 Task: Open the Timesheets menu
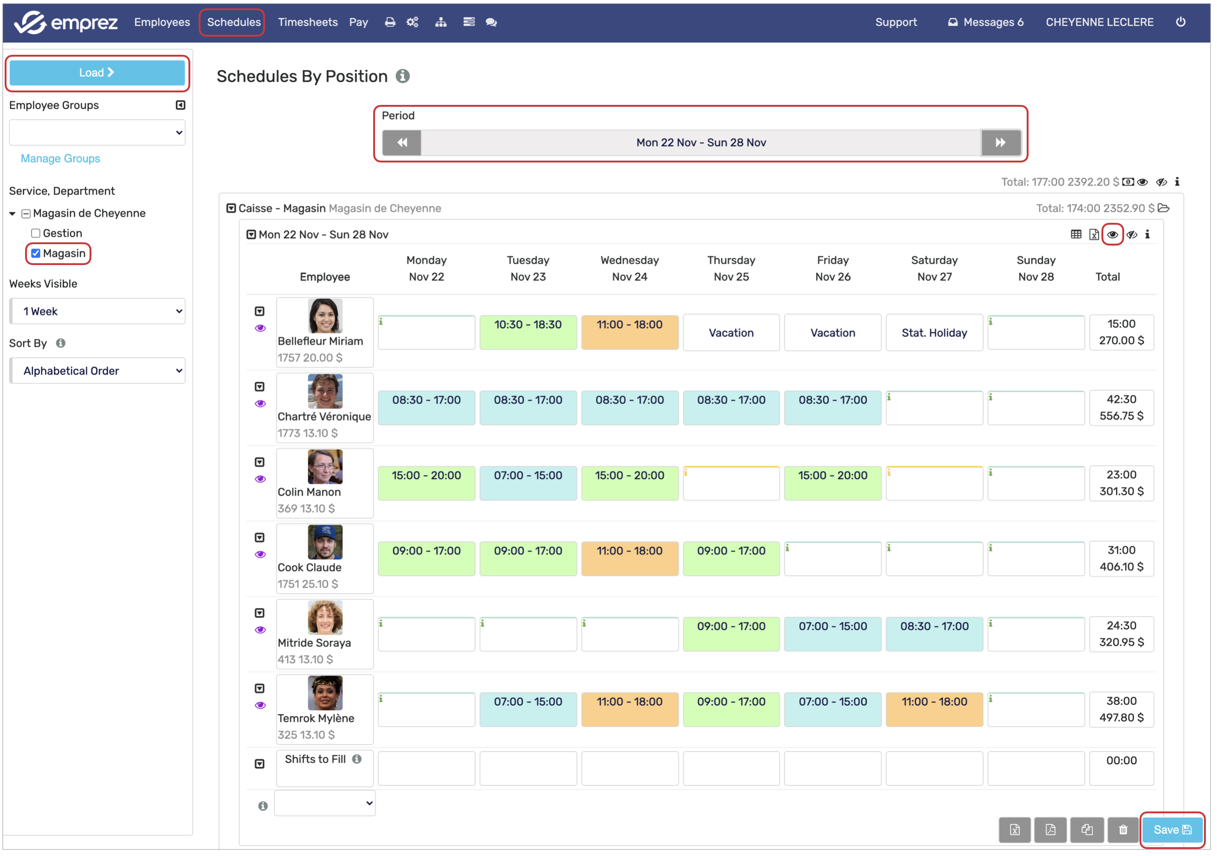click(307, 22)
